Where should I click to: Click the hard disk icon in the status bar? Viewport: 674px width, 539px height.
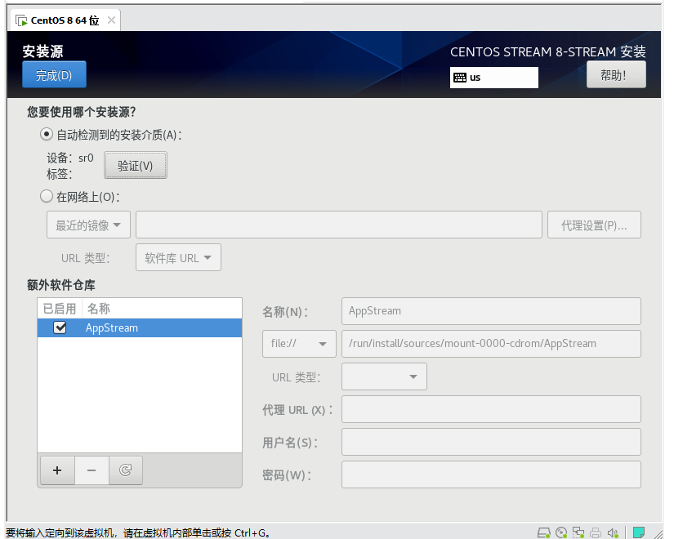click(x=543, y=532)
